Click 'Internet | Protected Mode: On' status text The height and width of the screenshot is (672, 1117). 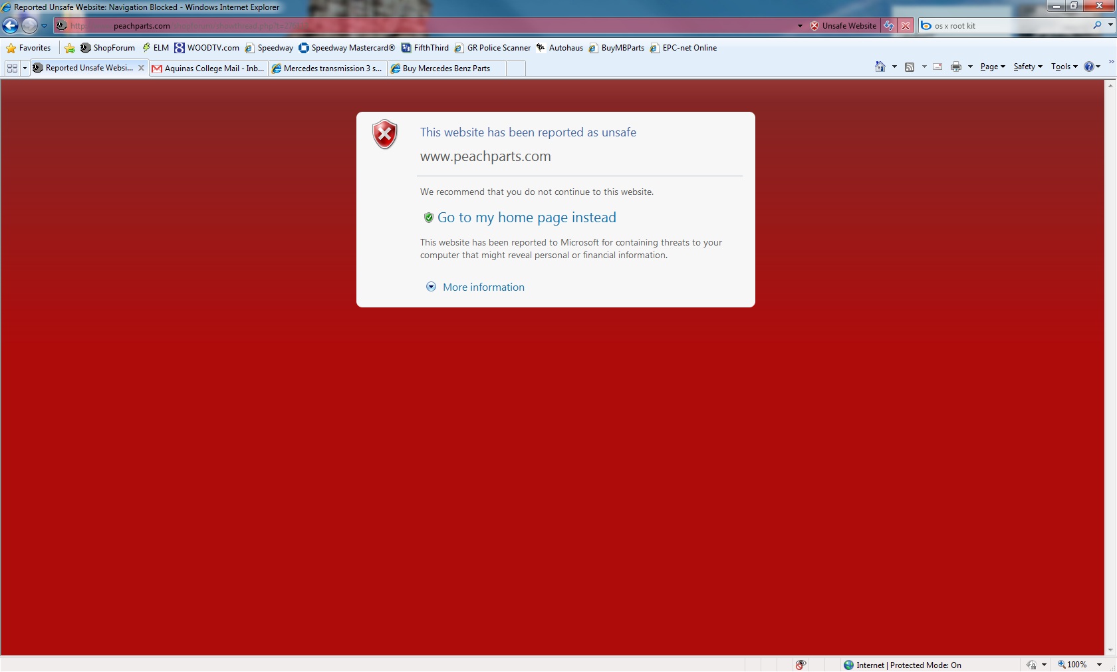pyautogui.click(x=908, y=665)
